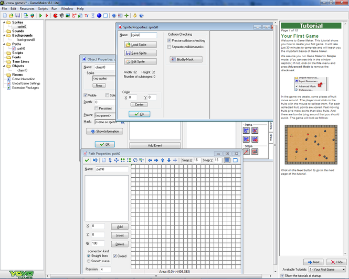The image size is (349, 279).
Task: Select the End Path action under Paths
Action: coord(255,131)
